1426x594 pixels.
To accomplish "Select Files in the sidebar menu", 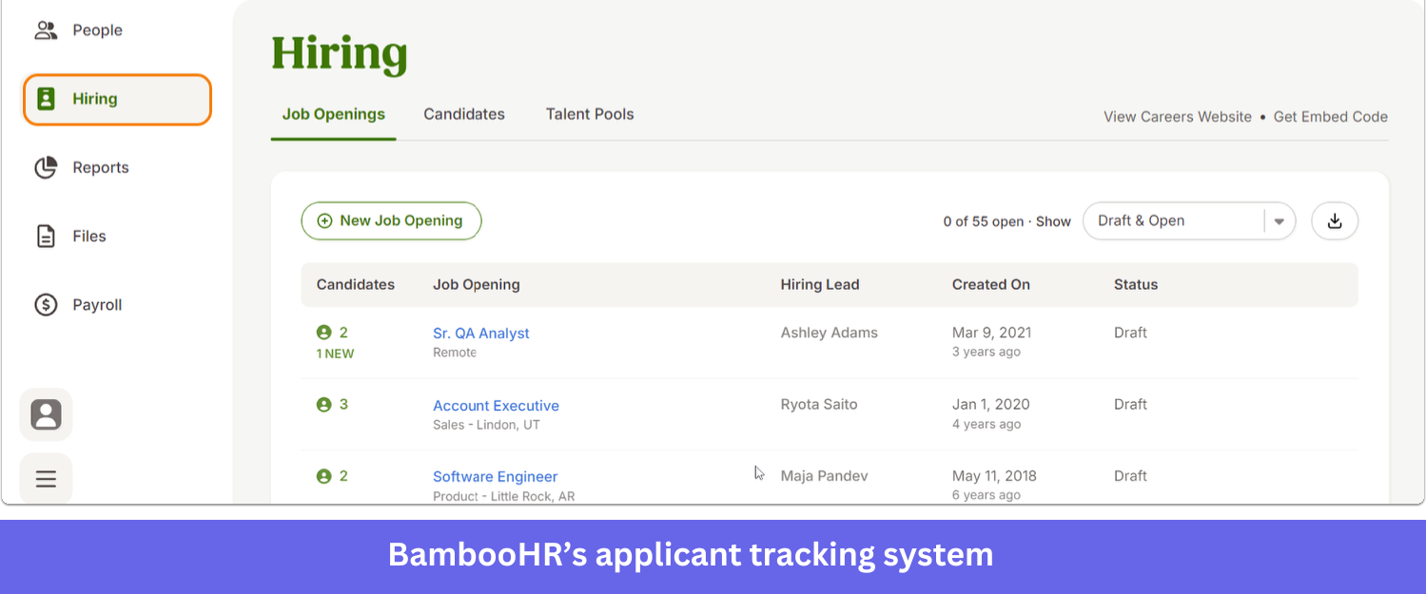I will click(89, 236).
